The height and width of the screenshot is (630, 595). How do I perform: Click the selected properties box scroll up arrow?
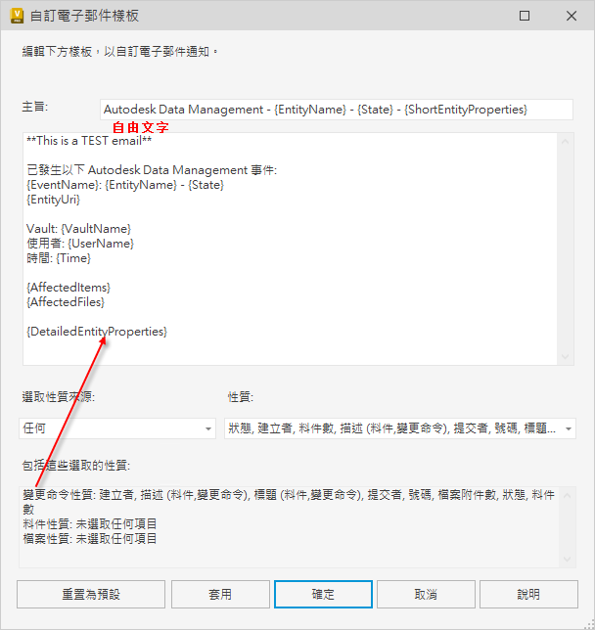[567, 496]
